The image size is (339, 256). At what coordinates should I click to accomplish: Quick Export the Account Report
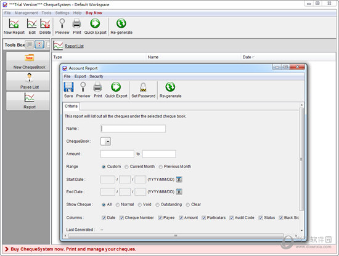point(116,90)
